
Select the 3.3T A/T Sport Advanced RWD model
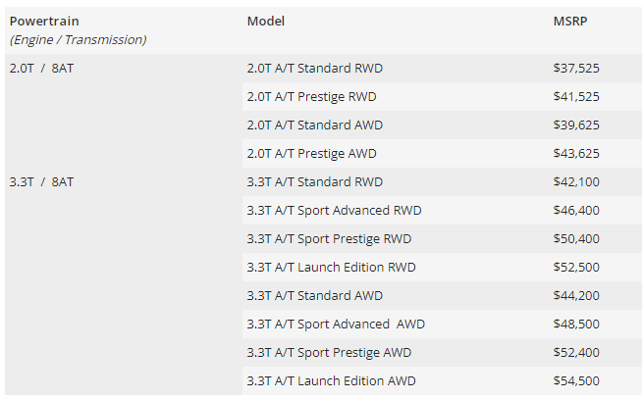334,211
